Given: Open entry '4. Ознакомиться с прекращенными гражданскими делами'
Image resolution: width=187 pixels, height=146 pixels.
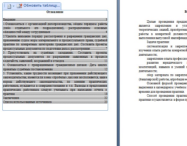Looking at the screenshot, I should coord(55,67).
